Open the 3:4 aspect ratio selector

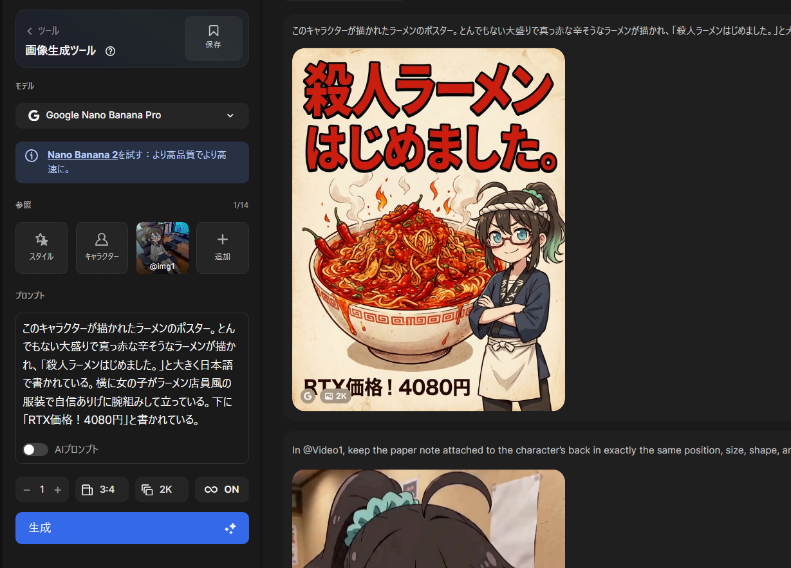102,490
